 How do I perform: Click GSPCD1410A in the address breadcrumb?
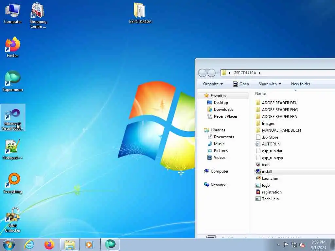245,73
